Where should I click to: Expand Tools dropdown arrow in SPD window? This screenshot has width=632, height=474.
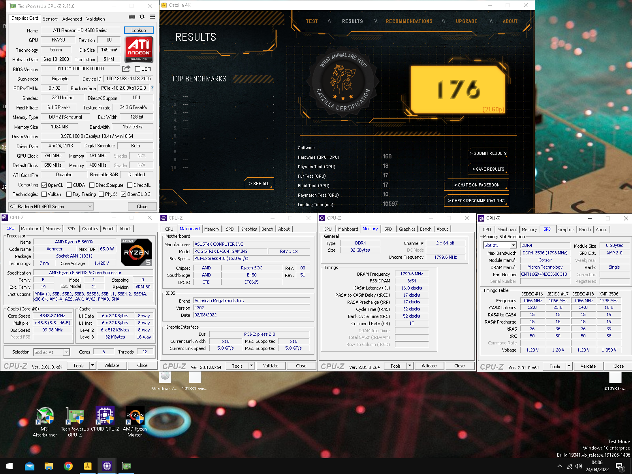tap(569, 366)
